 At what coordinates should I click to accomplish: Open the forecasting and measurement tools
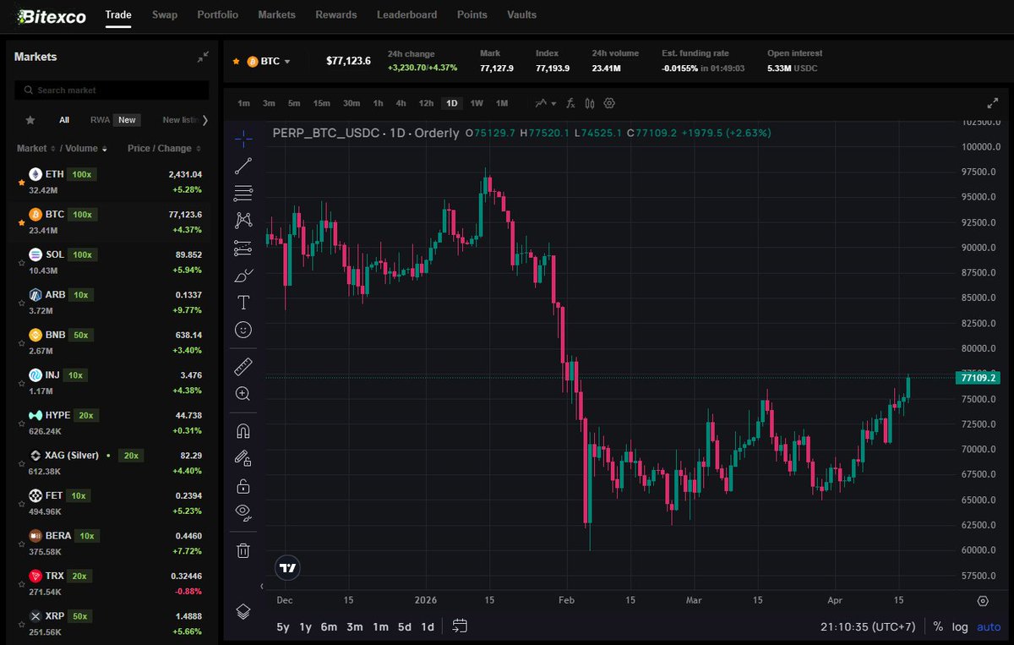pyautogui.click(x=243, y=249)
